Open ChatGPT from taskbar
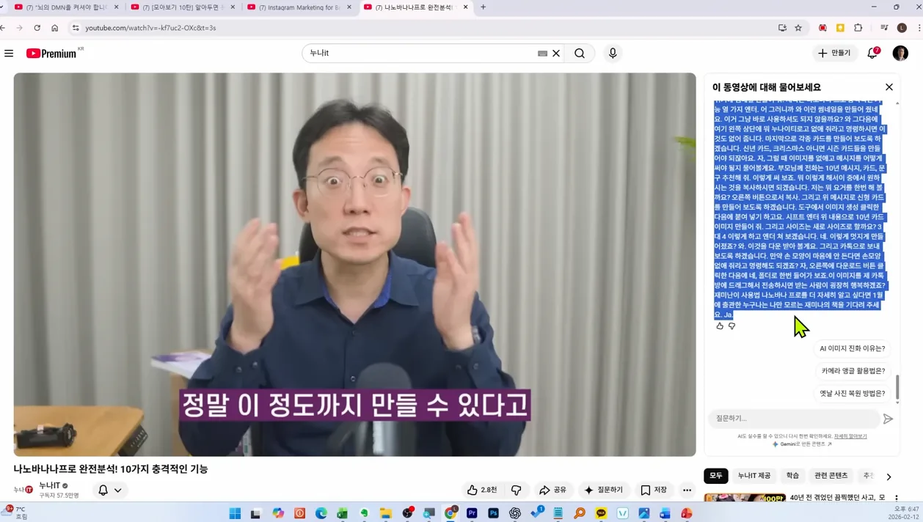Image resolution: width=923 pixels, height=522 pixels. click(515, 513)
